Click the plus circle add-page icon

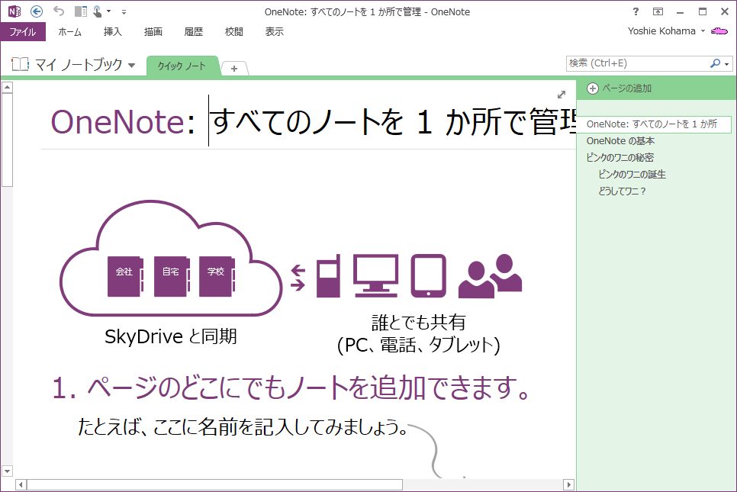tap(592, 88)
